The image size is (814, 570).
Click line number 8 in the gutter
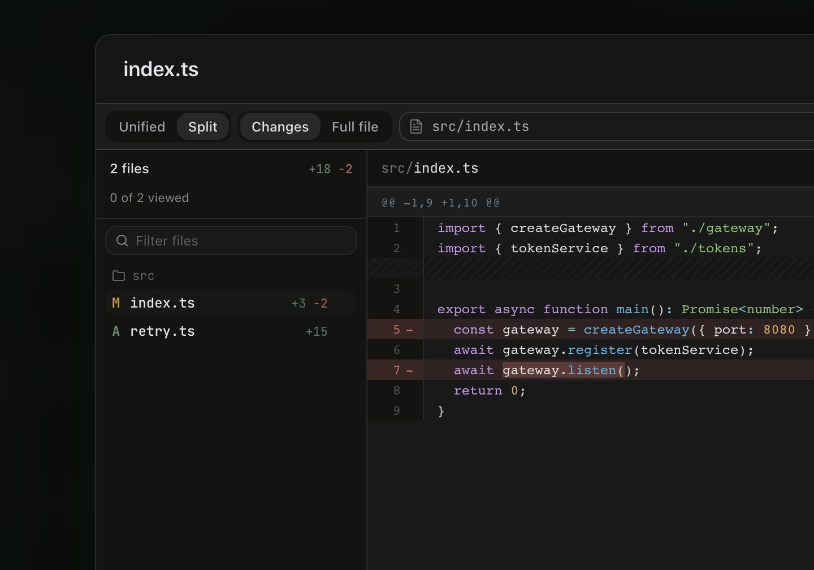pyautogui.click(x=396, y=391)
